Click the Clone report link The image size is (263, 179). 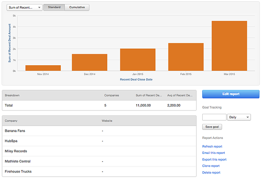pyautogui.click(x=211, y=166)
